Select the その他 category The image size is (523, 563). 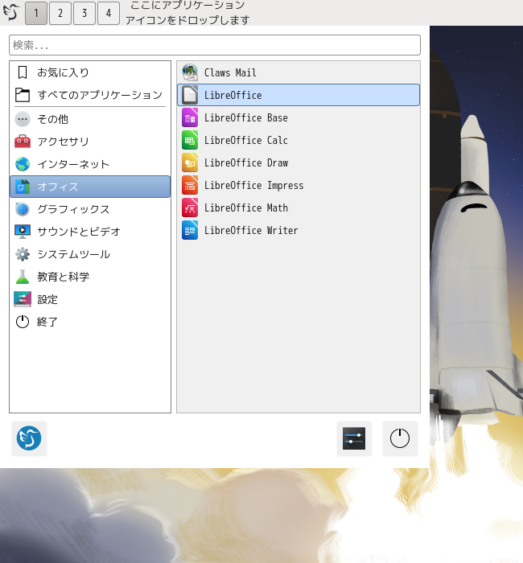(90, 119)
